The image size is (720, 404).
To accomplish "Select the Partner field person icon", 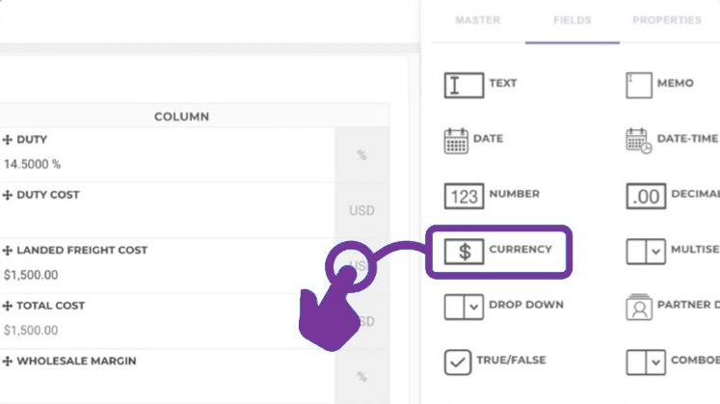I will pyautogui.click(x=638, y=308).
